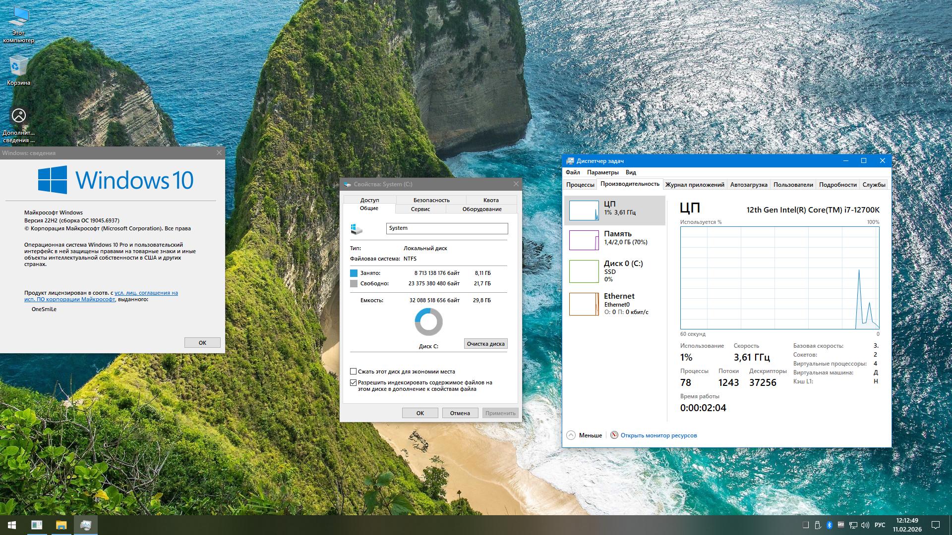Image resolution: width=952 pixels, height=535 pixels.
Task: Collapse Task Manager with Меньше chevron
Action: coord(571,435)
